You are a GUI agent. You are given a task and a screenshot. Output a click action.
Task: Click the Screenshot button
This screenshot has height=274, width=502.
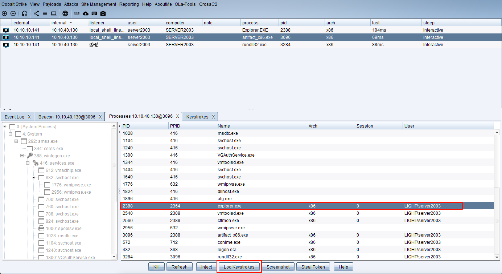click(278, 267)
